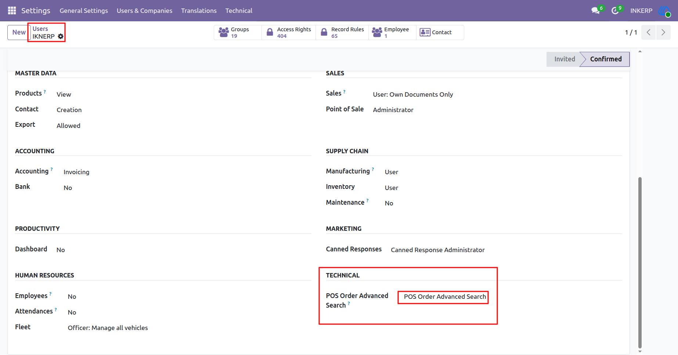
Task: Set the status to Invited
Action: 565,59
